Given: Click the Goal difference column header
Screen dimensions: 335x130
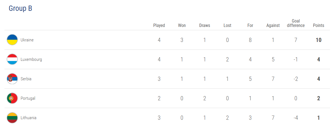Looking at the screenshot, I should (296, 23).
